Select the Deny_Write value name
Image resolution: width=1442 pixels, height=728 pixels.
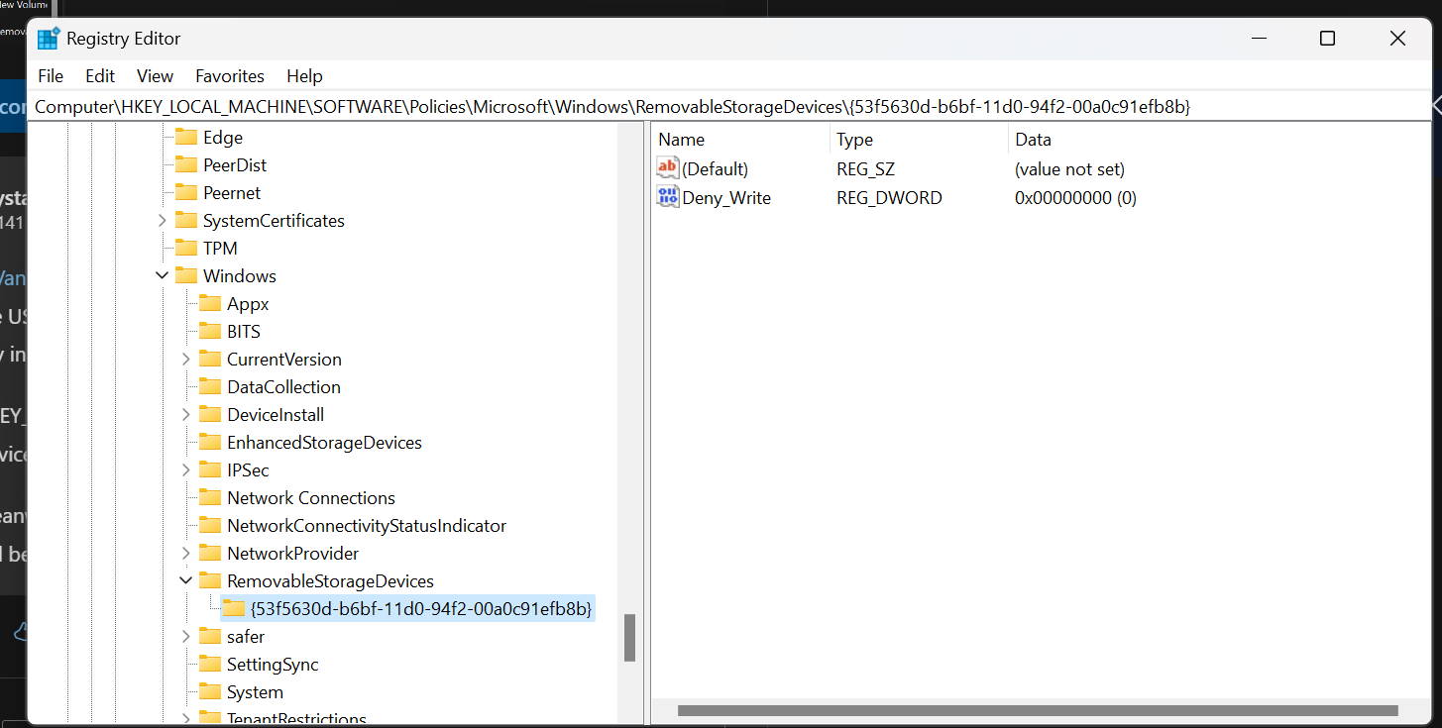click(x=726, y=198)
